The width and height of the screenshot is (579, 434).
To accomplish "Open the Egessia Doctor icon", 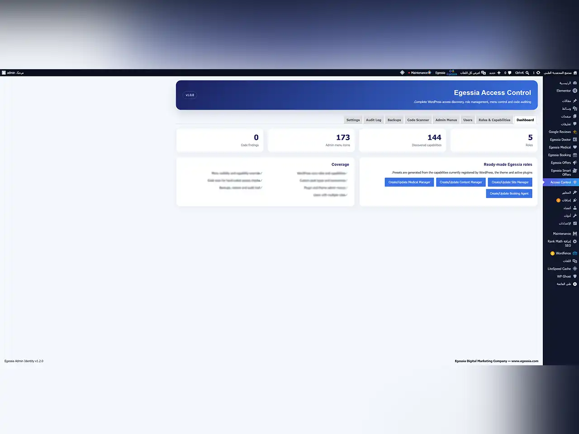I will click(575, 140).
